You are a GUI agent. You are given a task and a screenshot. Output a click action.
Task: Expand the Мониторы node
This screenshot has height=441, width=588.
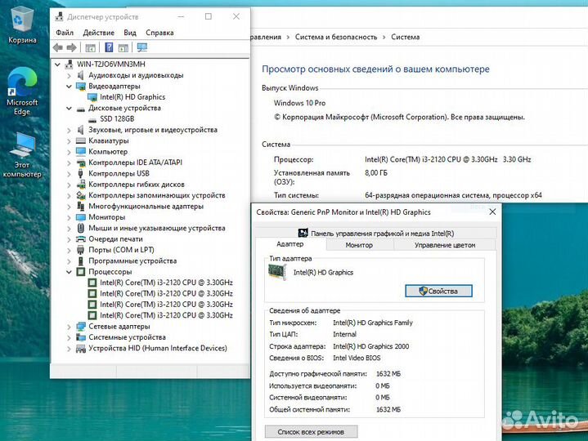tap(69, 217)
